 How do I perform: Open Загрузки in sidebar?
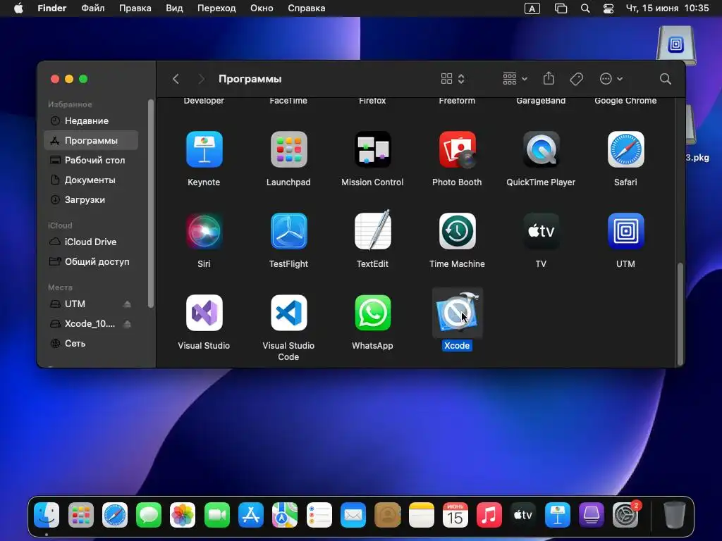[91, 199]
